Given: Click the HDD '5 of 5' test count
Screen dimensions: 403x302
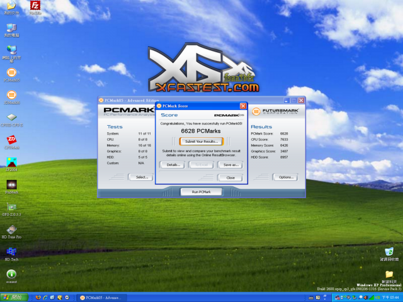Looking at the screenshot, I should pos(143,157).
